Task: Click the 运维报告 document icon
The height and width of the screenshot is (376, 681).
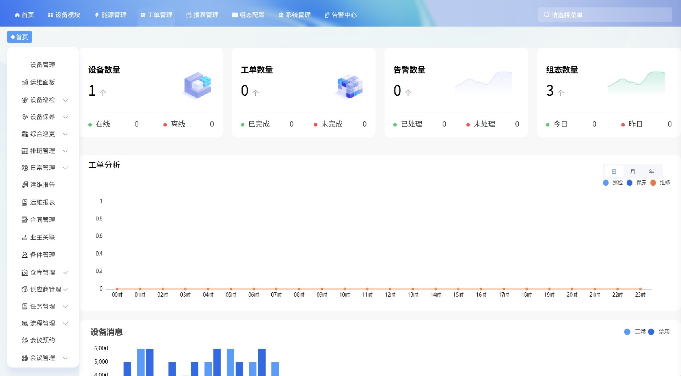Action: (x=24, y=185)
